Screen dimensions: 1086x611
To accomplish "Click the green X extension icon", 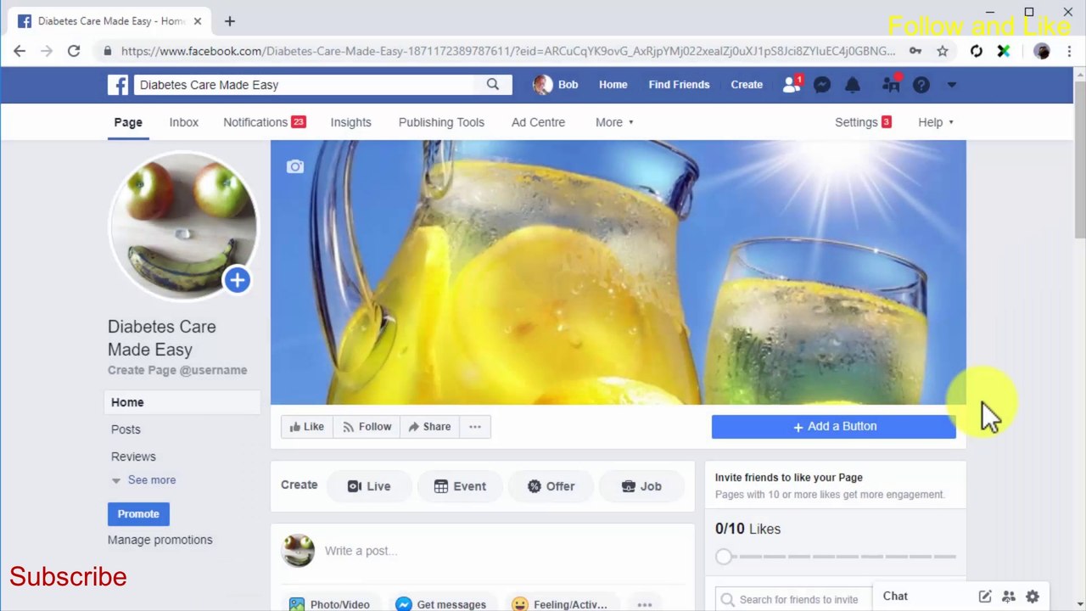I will point(1004,51).
